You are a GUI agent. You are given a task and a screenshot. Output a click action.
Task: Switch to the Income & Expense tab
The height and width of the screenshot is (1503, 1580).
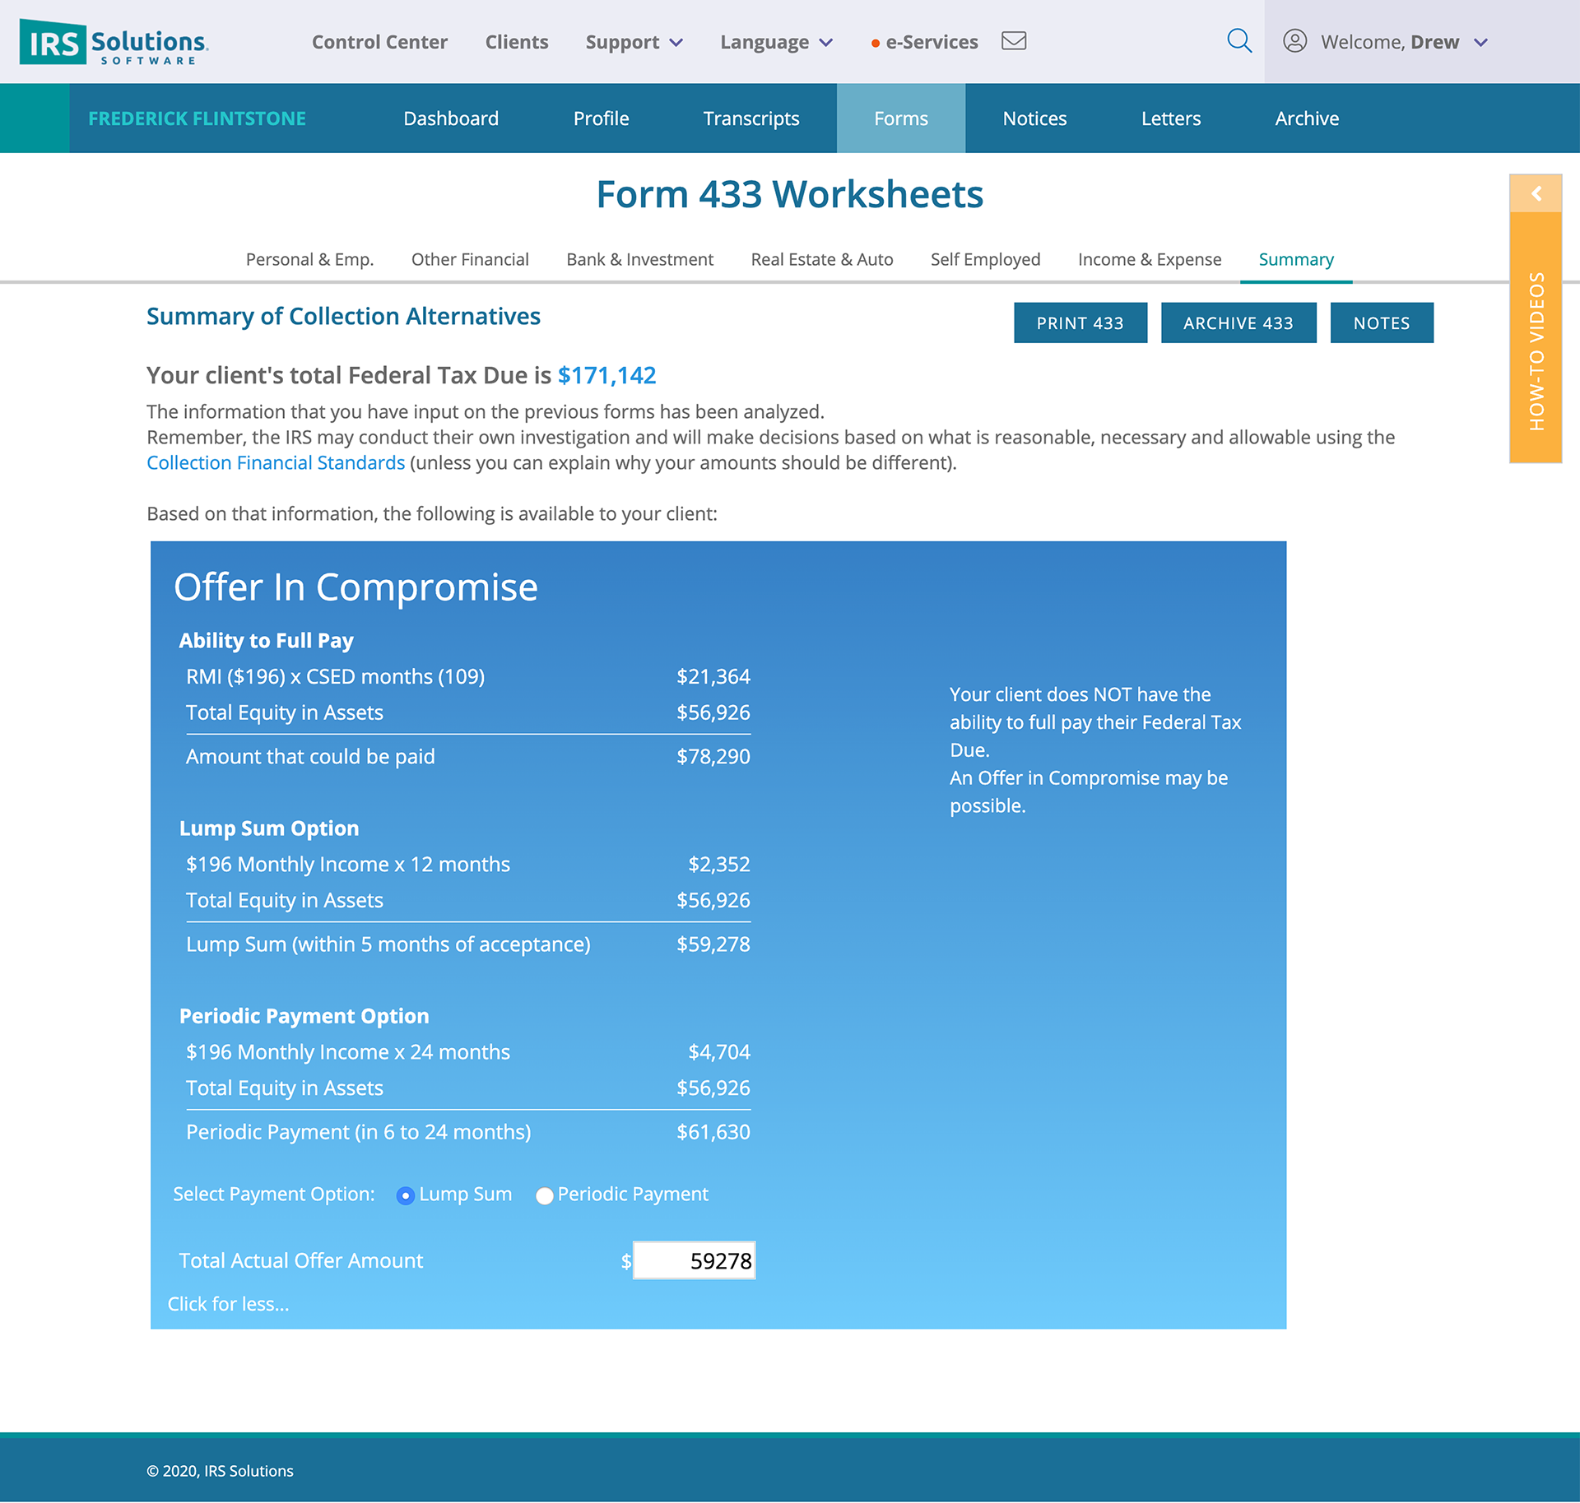tap(1149, 259)
